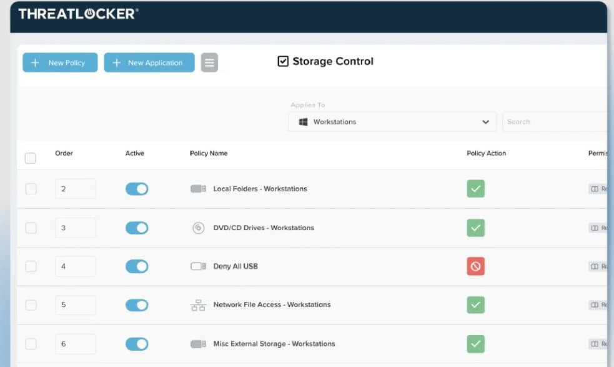Open Misc External Storage - Workstations policy
Viewport: 614px width, 367px height.
point(274,344)
